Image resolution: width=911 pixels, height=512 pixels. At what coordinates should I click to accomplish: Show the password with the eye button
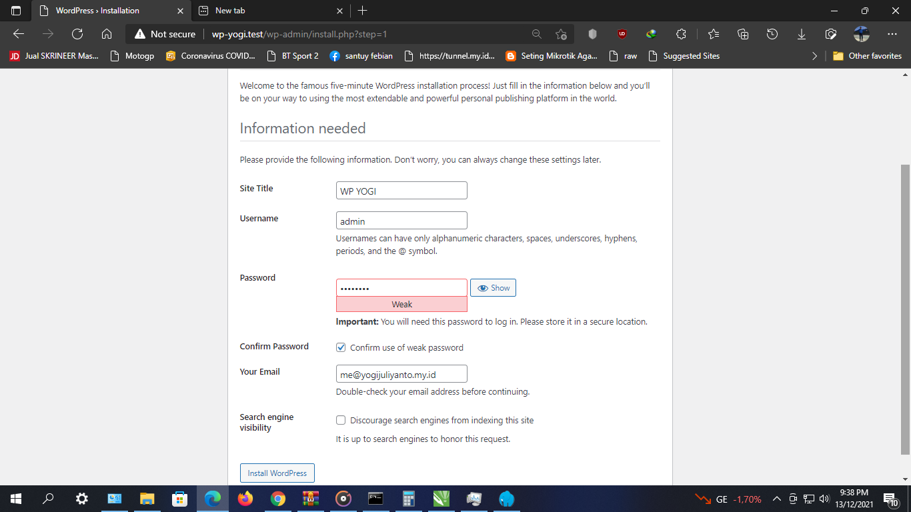(493, 288)
